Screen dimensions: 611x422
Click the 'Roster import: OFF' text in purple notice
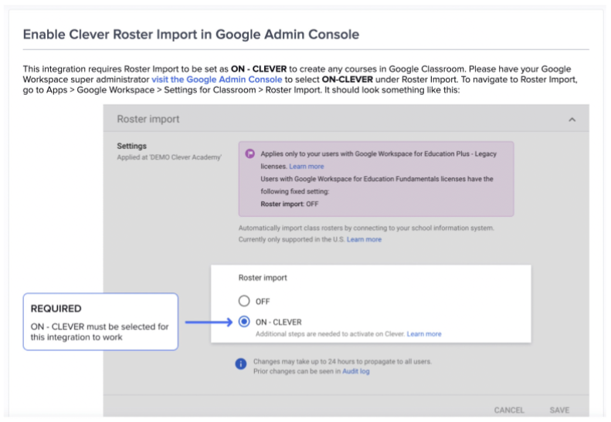[289, 204]
